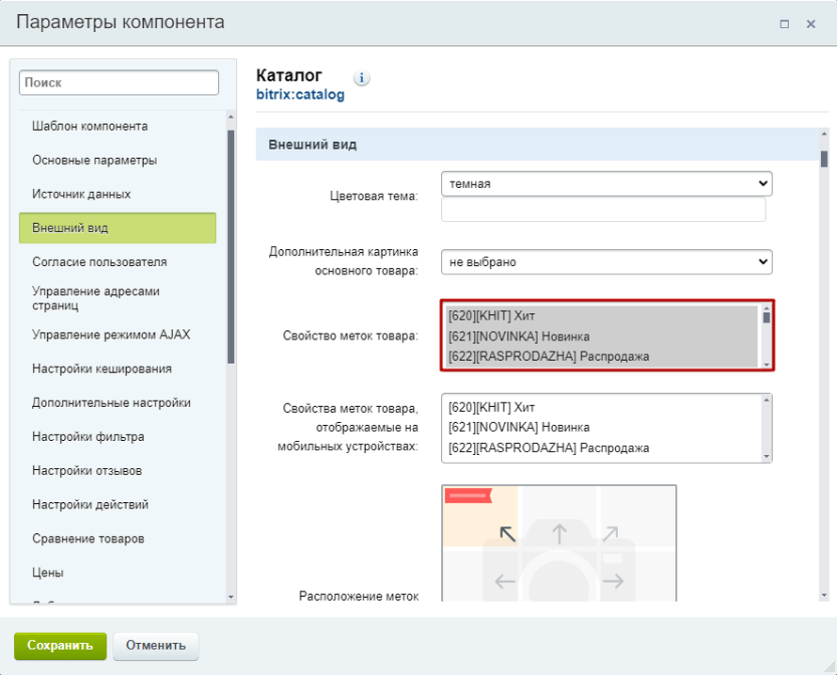The image size is (837, 675).
Task: Select the right arrow label position
Action: [x=612, y=581]
